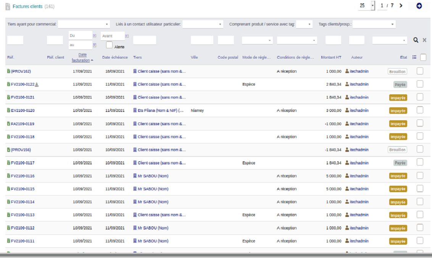
Task: Open Conditions de règlement filter dropdown
Action: click(297, 40)
